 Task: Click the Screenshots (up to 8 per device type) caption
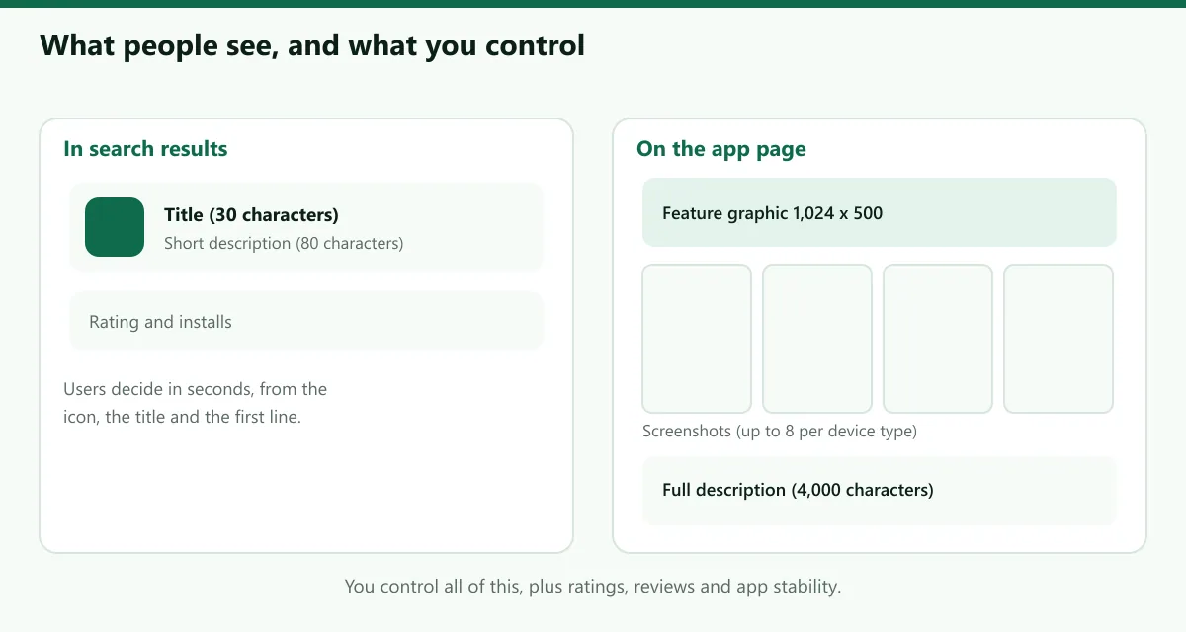[780, 432]
